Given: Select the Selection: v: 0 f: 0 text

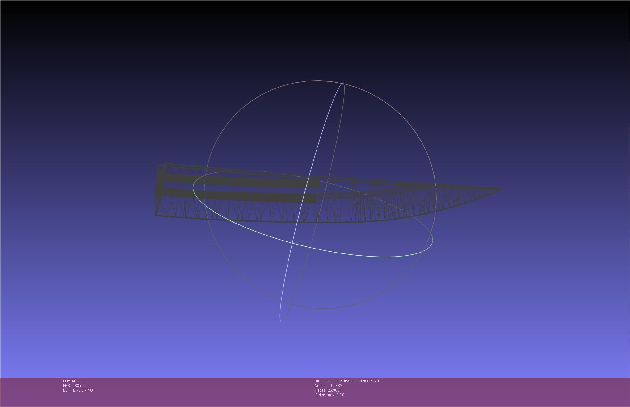Looking at the screenshot, I should (x=330, y=395).
